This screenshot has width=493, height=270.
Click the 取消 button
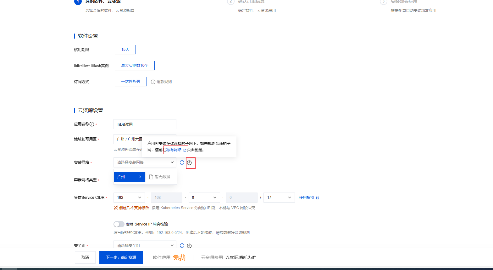click(x=85, y=257)
